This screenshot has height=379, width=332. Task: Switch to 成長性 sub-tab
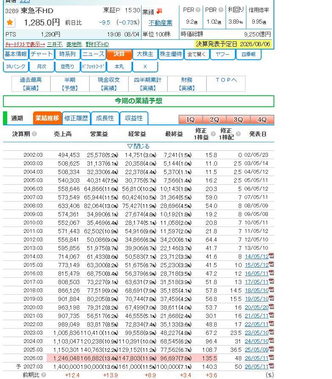[105, 118]
